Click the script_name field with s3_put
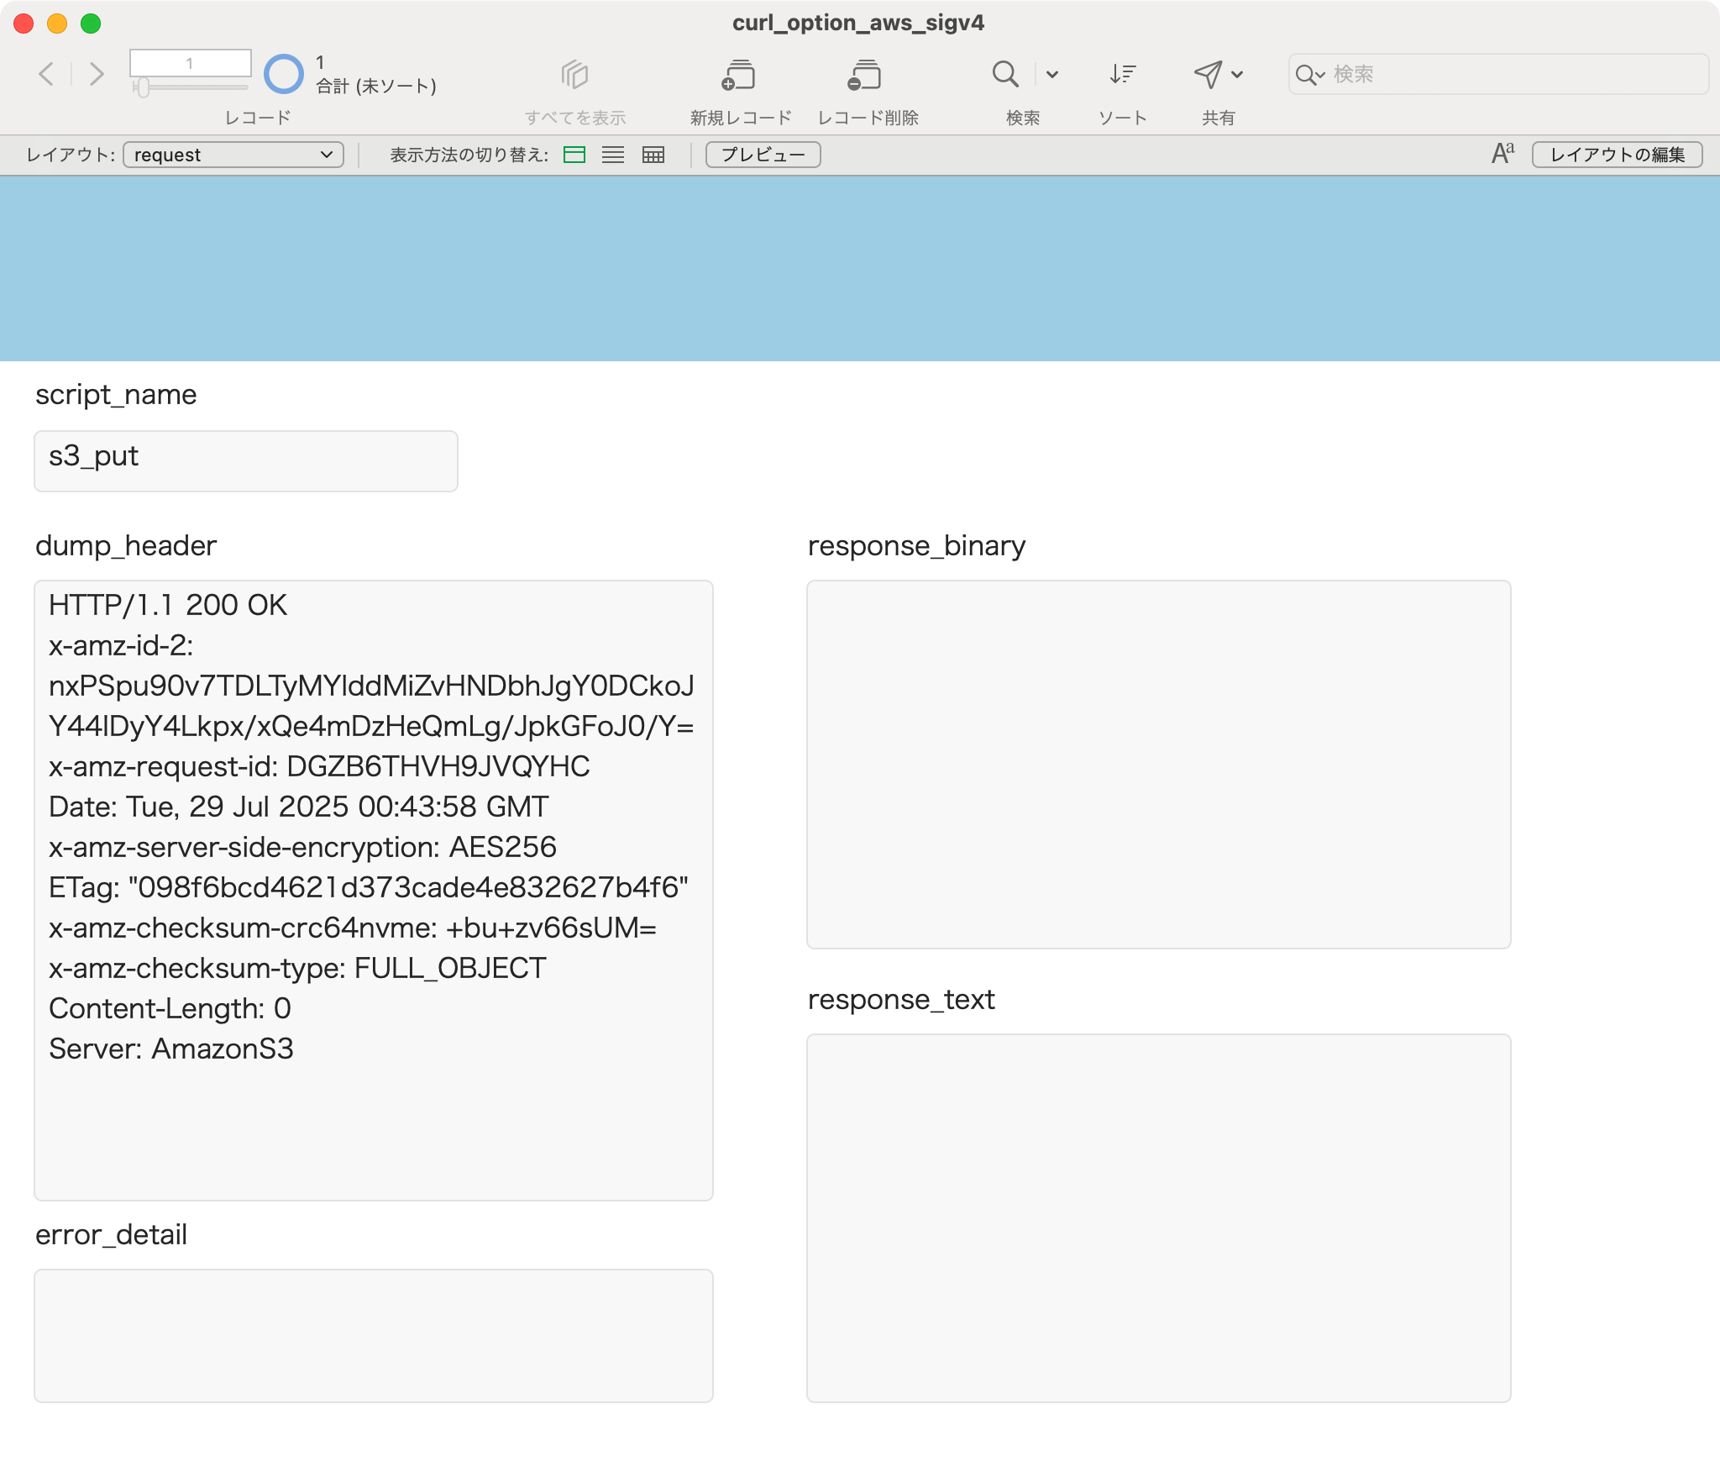Screen dimensions: 1720x1467 coord(246,461)
